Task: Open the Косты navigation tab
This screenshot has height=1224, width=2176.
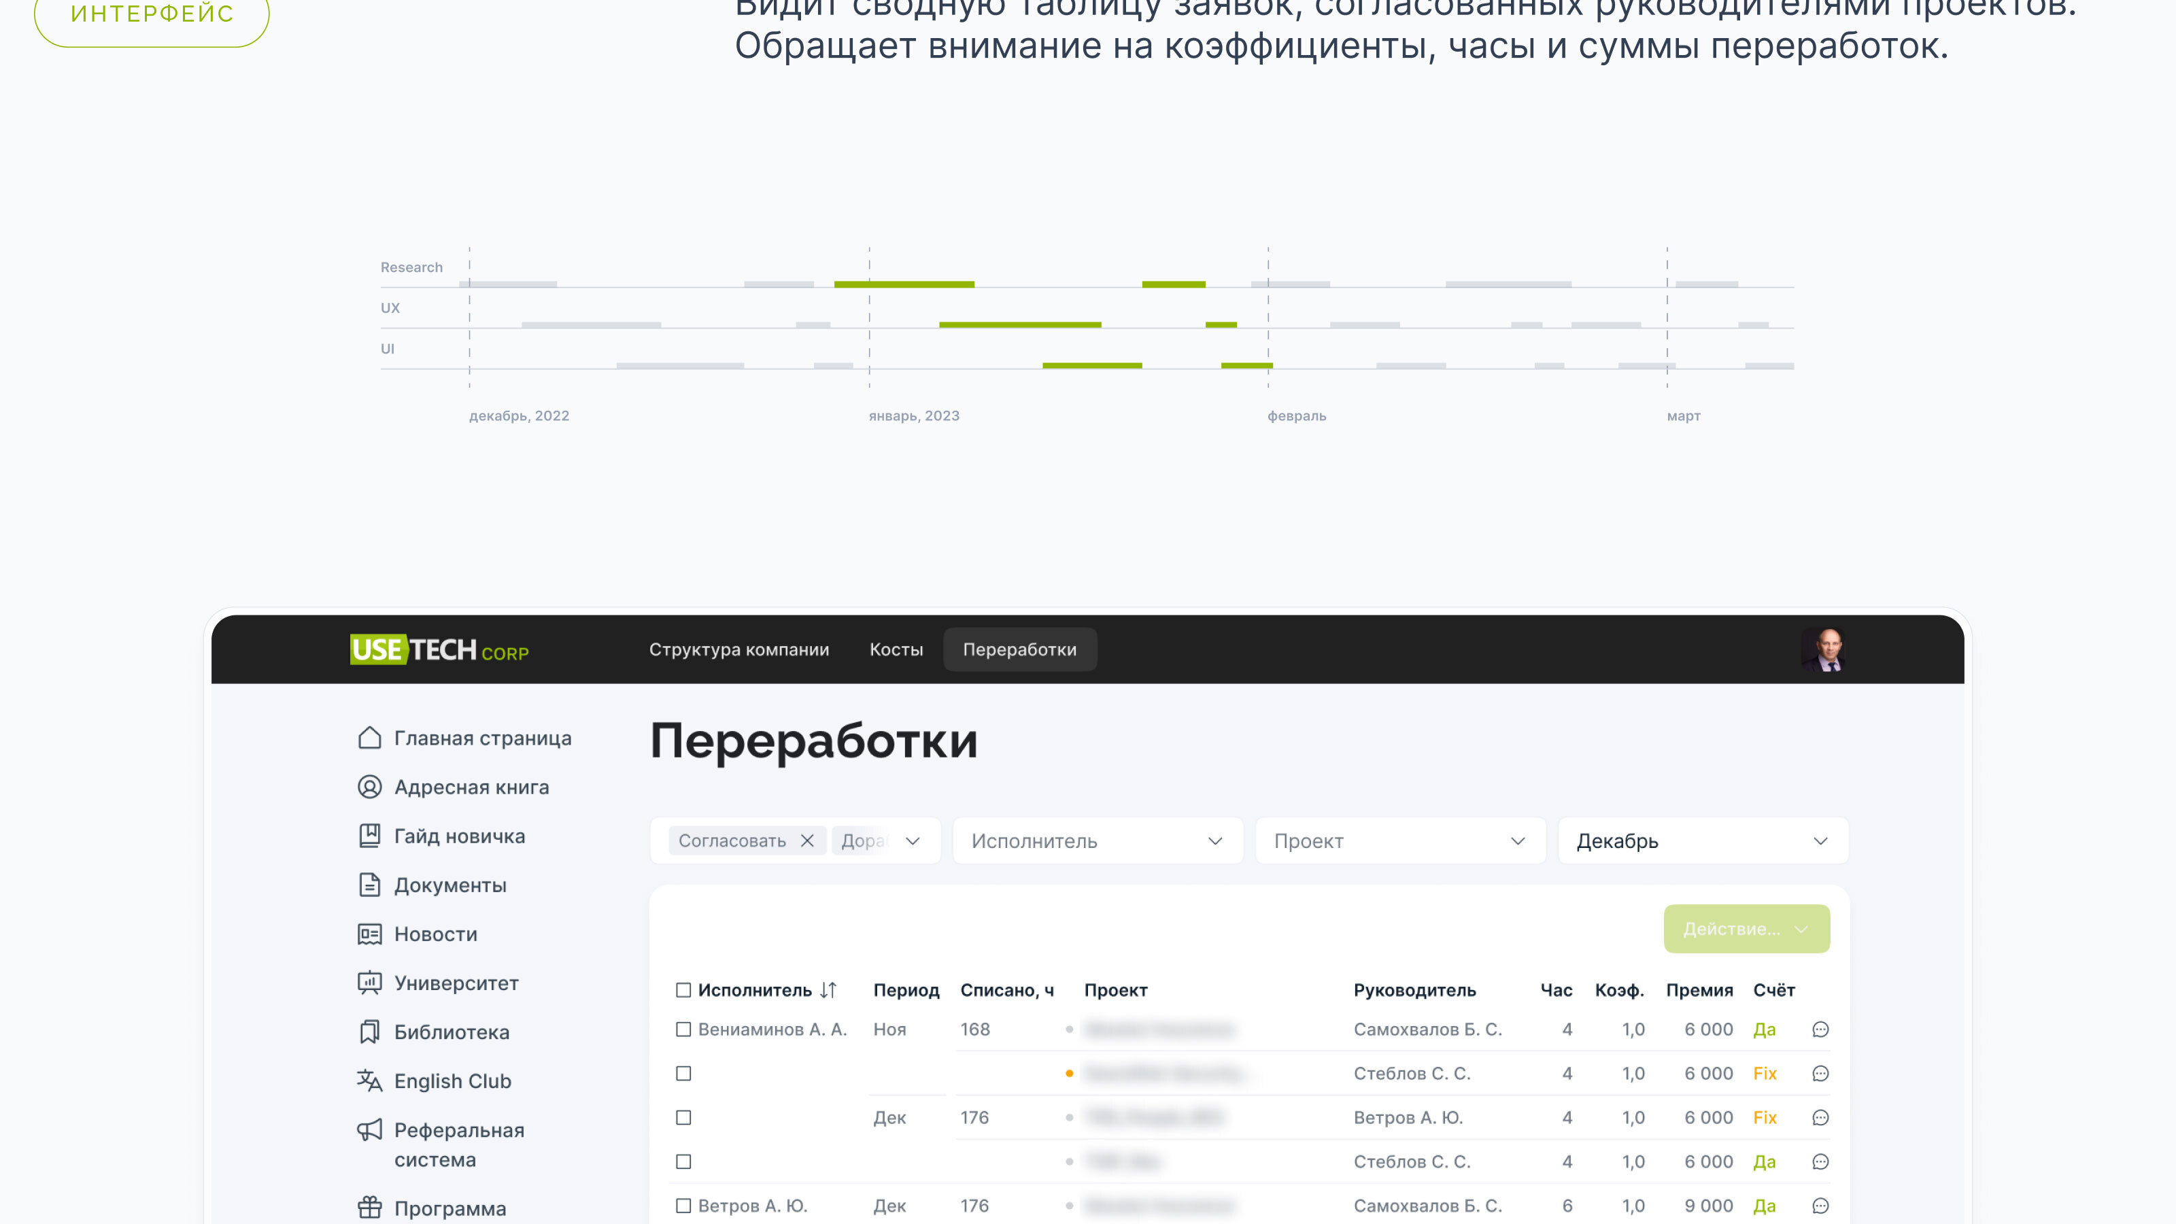Action: [896, 649]
